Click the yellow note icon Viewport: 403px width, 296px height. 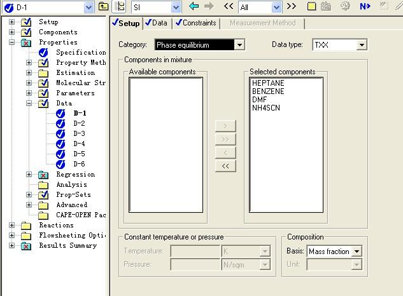click(x=311, y=6)
